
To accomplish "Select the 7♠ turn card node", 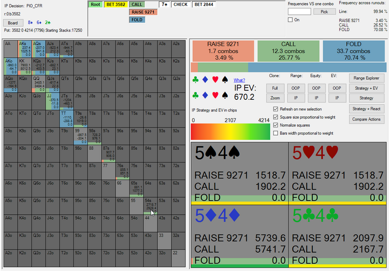I will point(164,4).
